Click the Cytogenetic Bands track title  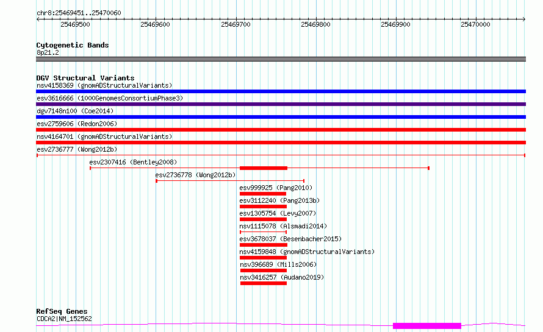[x=73, y=45]
